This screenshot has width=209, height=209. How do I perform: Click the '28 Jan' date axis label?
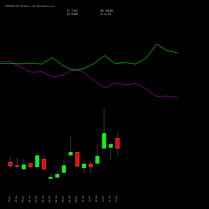point(16,199)
